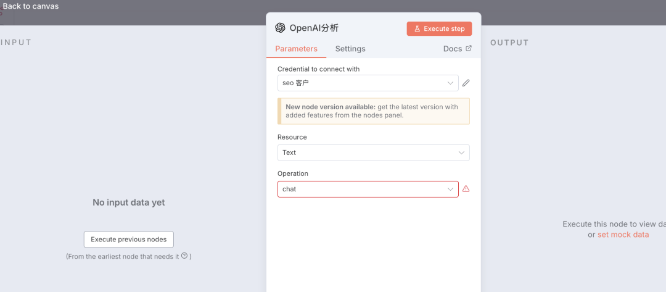This screenshot has width=666, height=292.
Task: Select the Parameters tab
Action: 296,49
